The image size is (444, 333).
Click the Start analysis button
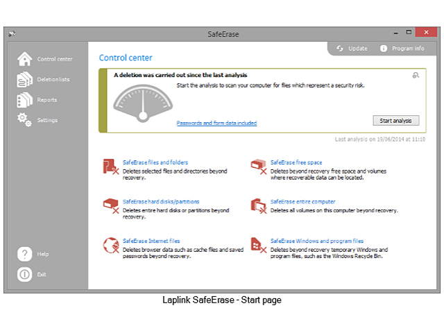396,121
